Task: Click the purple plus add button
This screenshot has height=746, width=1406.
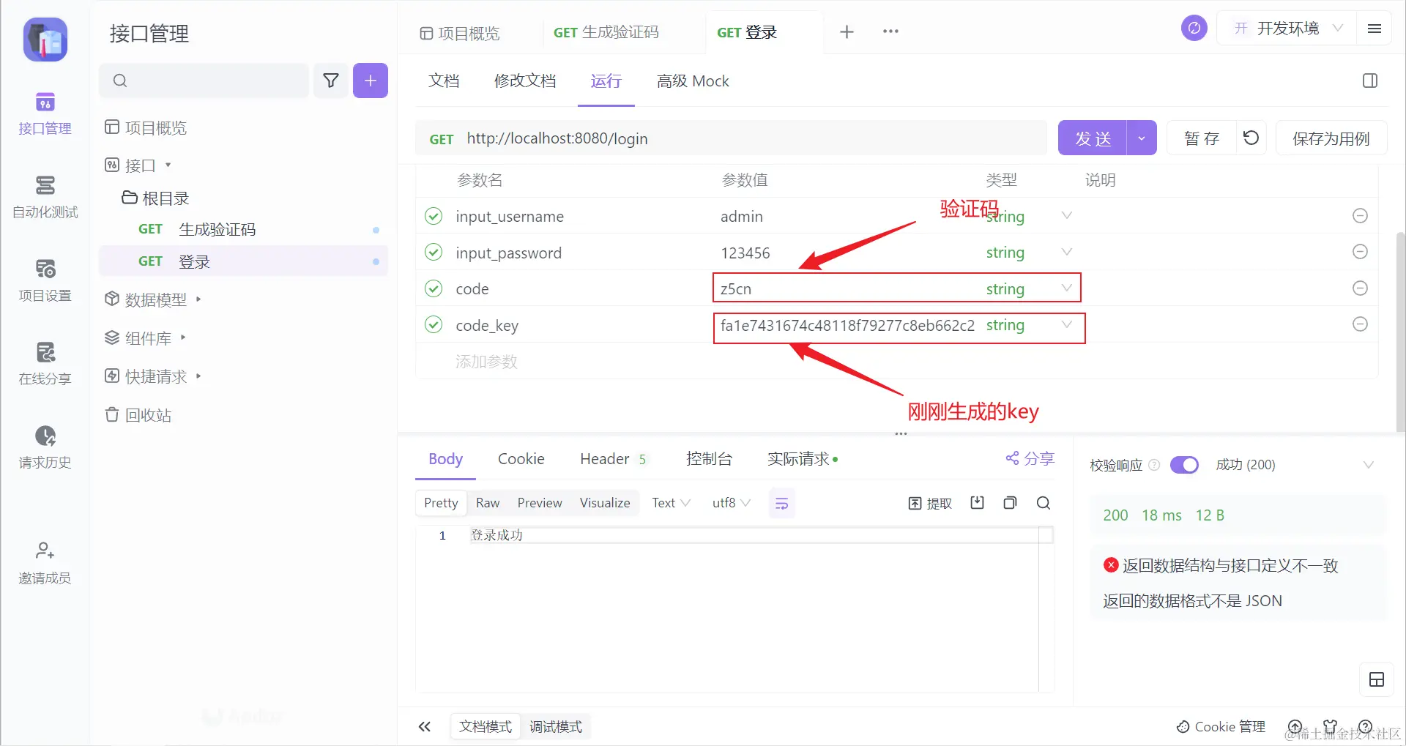Action: coord(371,81)
